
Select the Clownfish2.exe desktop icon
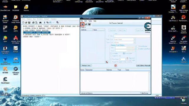(5, 8)
